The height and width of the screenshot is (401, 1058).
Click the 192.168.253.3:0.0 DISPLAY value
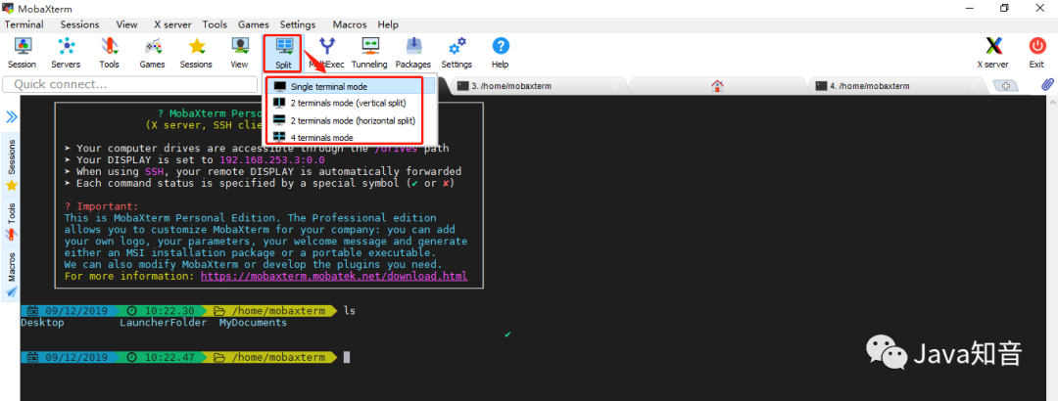pyautogui.click(x=272, y=160)
